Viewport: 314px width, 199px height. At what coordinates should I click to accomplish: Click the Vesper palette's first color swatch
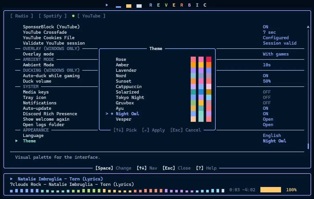(193, 119)
